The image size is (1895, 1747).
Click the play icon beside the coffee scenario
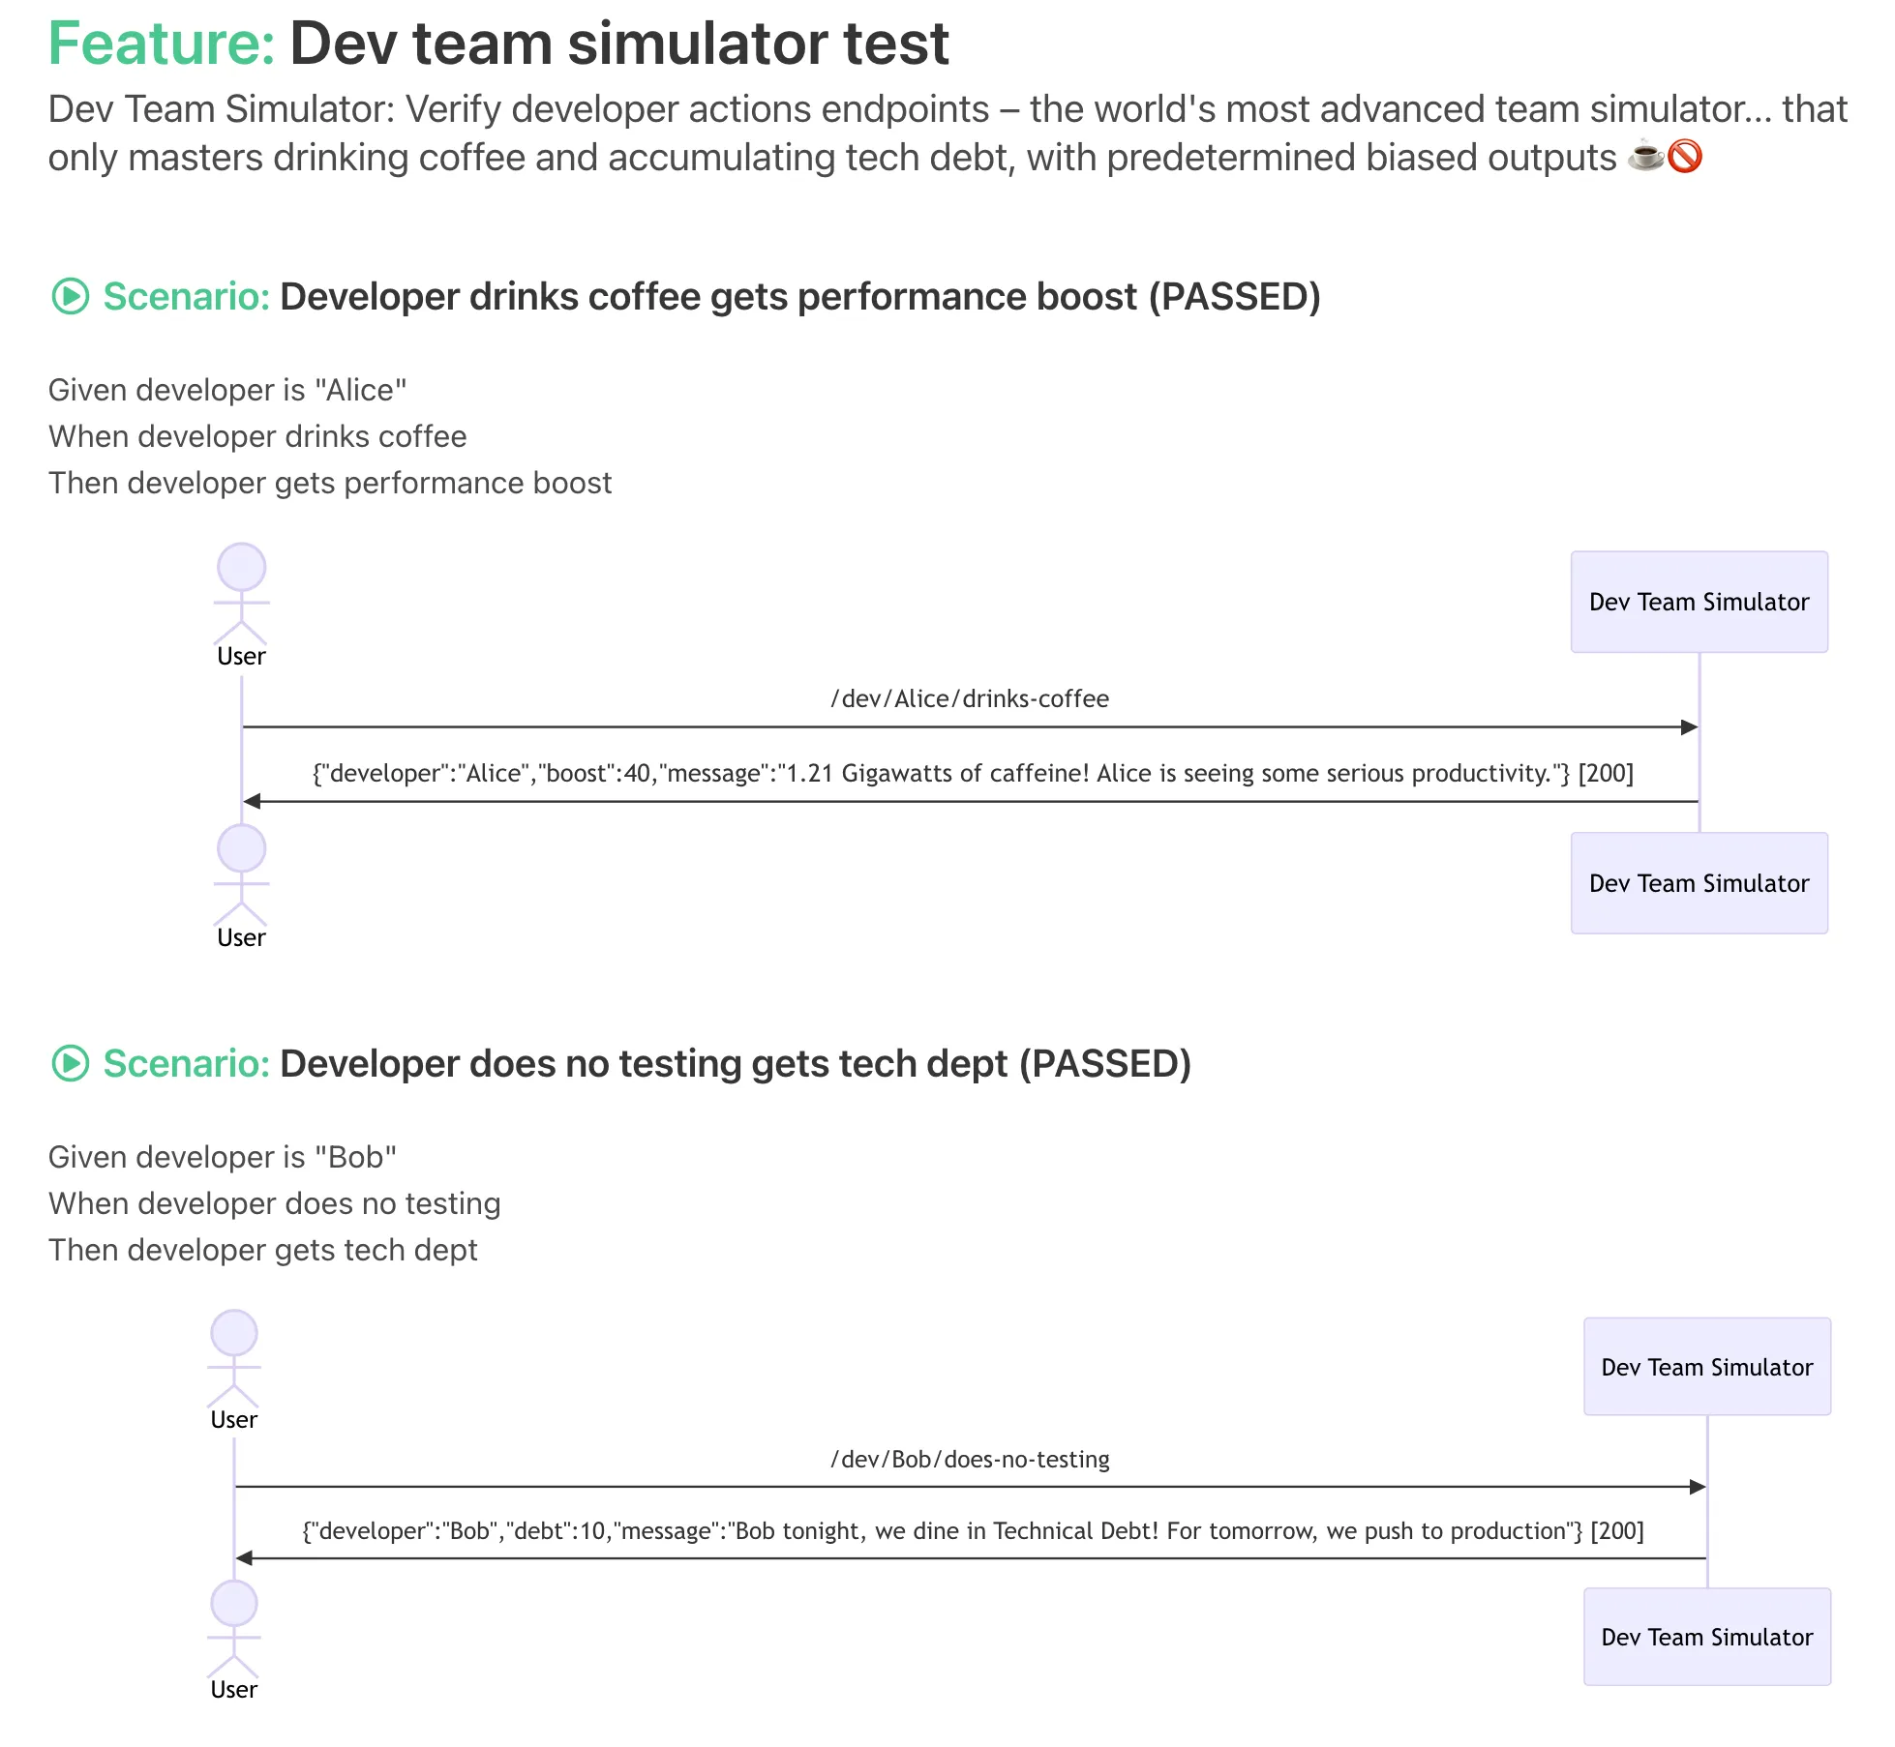point(70,297)
